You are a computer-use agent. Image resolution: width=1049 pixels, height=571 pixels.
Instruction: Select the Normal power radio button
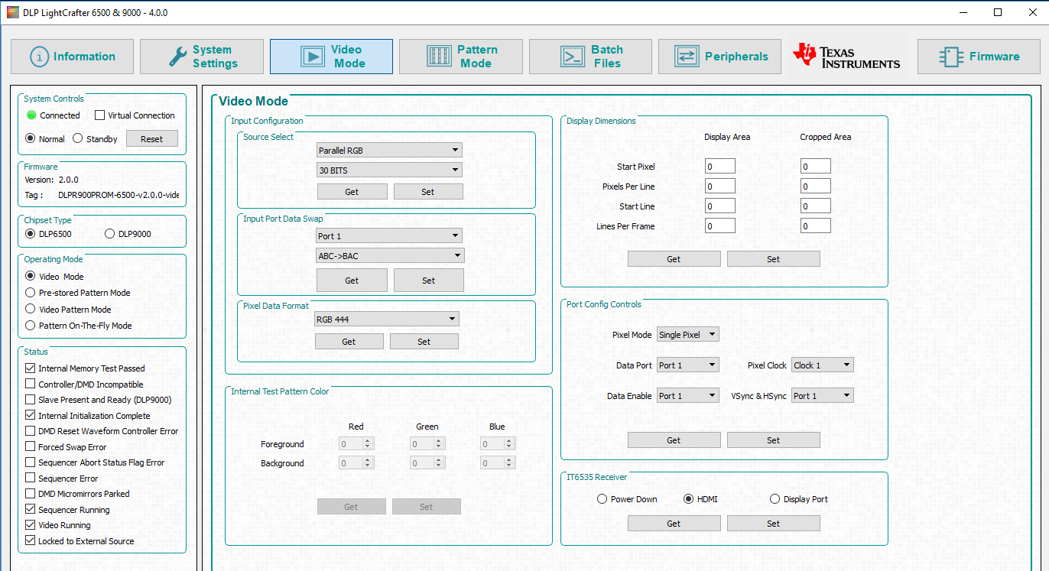pos(31,139)
